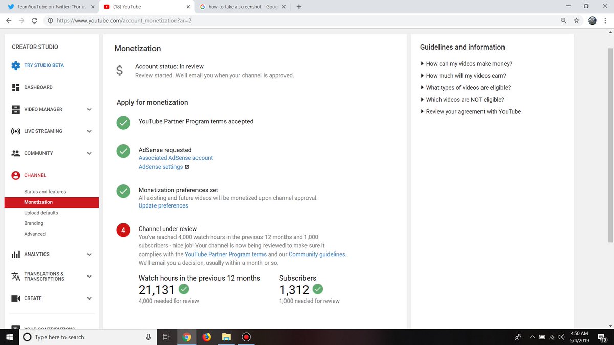Click the zoom magnifier icon in address bar

[x=563, y=21]
